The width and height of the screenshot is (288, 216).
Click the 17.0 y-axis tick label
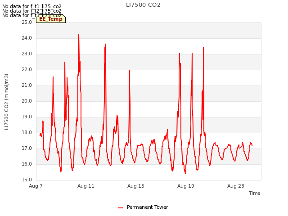[x=27, y=148]
